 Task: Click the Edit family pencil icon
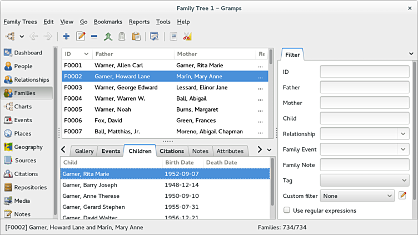click(81, 37)
